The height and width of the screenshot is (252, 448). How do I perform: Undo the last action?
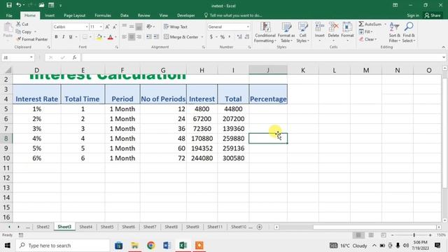(19, 5)
